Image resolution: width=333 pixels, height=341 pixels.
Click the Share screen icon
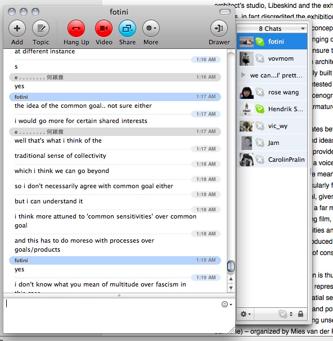point(128,29)
